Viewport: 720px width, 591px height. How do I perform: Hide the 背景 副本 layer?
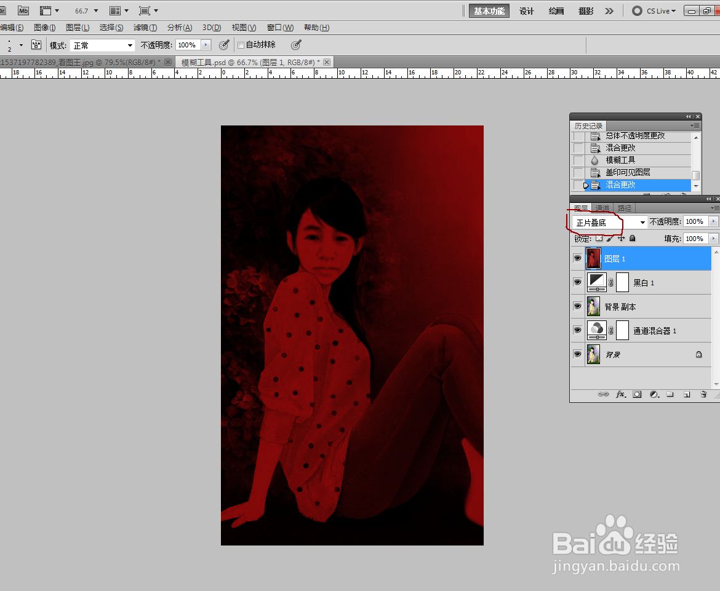coord(577,306)
